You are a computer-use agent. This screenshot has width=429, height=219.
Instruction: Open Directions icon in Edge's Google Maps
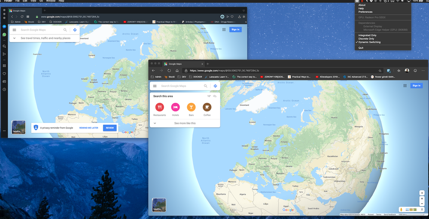[x=215, y=86]
